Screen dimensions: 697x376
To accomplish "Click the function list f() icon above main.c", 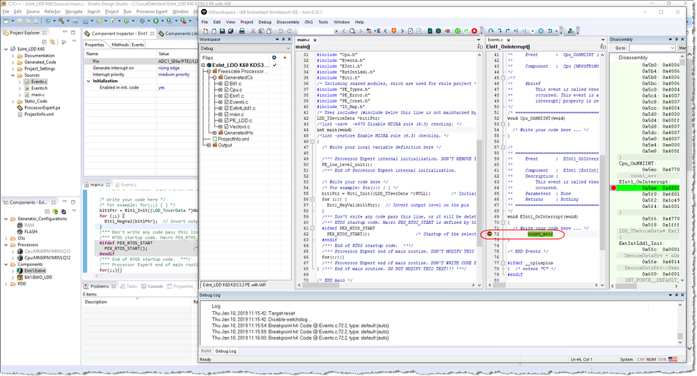I will [x=479, y=46].
